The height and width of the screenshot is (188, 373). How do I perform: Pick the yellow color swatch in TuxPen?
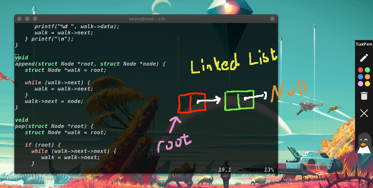(367, 84)
